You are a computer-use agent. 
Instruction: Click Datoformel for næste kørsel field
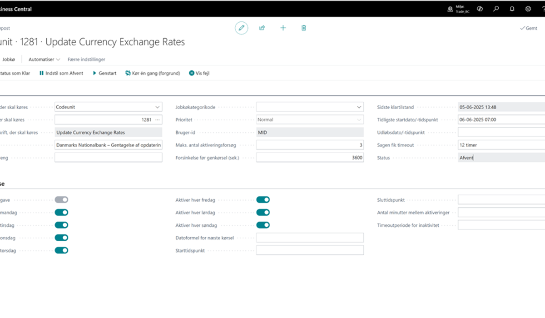pos(310,238)
